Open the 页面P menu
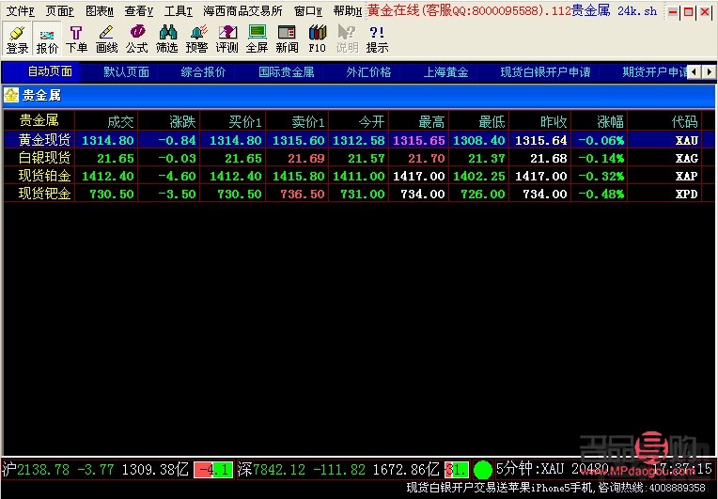 (x=59, y=10)
